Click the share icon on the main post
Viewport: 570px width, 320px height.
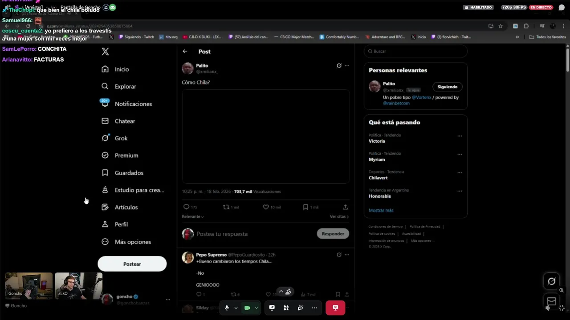tap(345, 207)
